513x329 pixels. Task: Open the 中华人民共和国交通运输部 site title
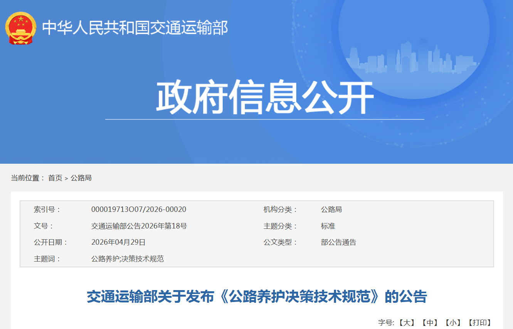(135, 28)
